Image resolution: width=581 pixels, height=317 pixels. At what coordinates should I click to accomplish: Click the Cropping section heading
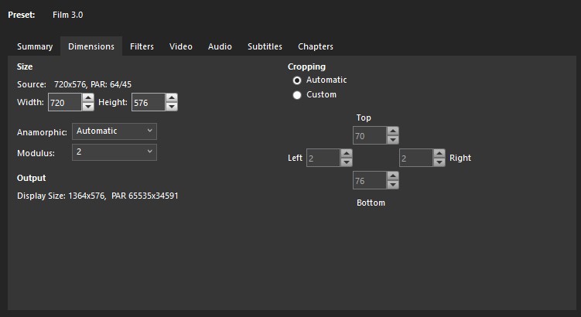pyautogui.click(x=307, y=66)
